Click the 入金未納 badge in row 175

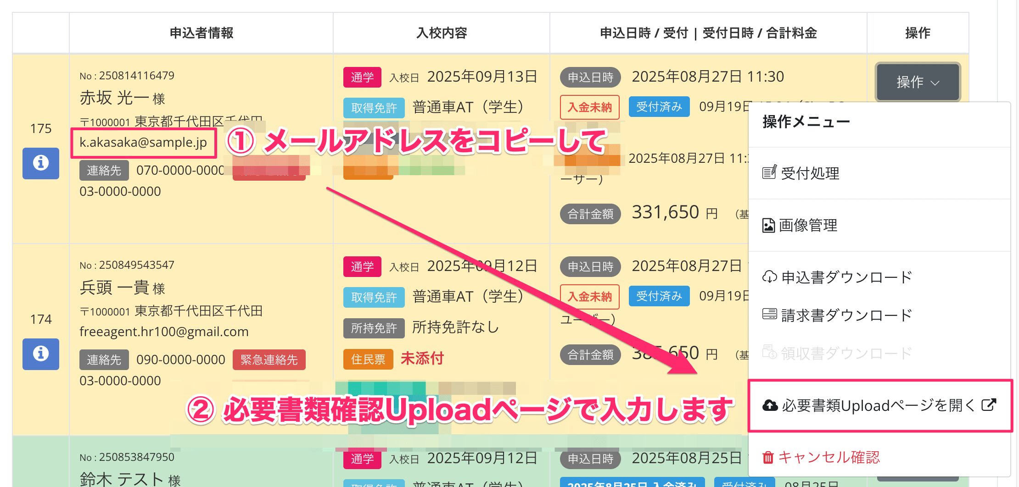click(x=589, y=107)
